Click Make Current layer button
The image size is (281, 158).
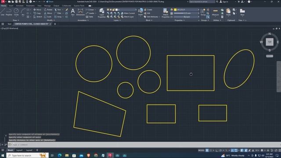[128, 13]
